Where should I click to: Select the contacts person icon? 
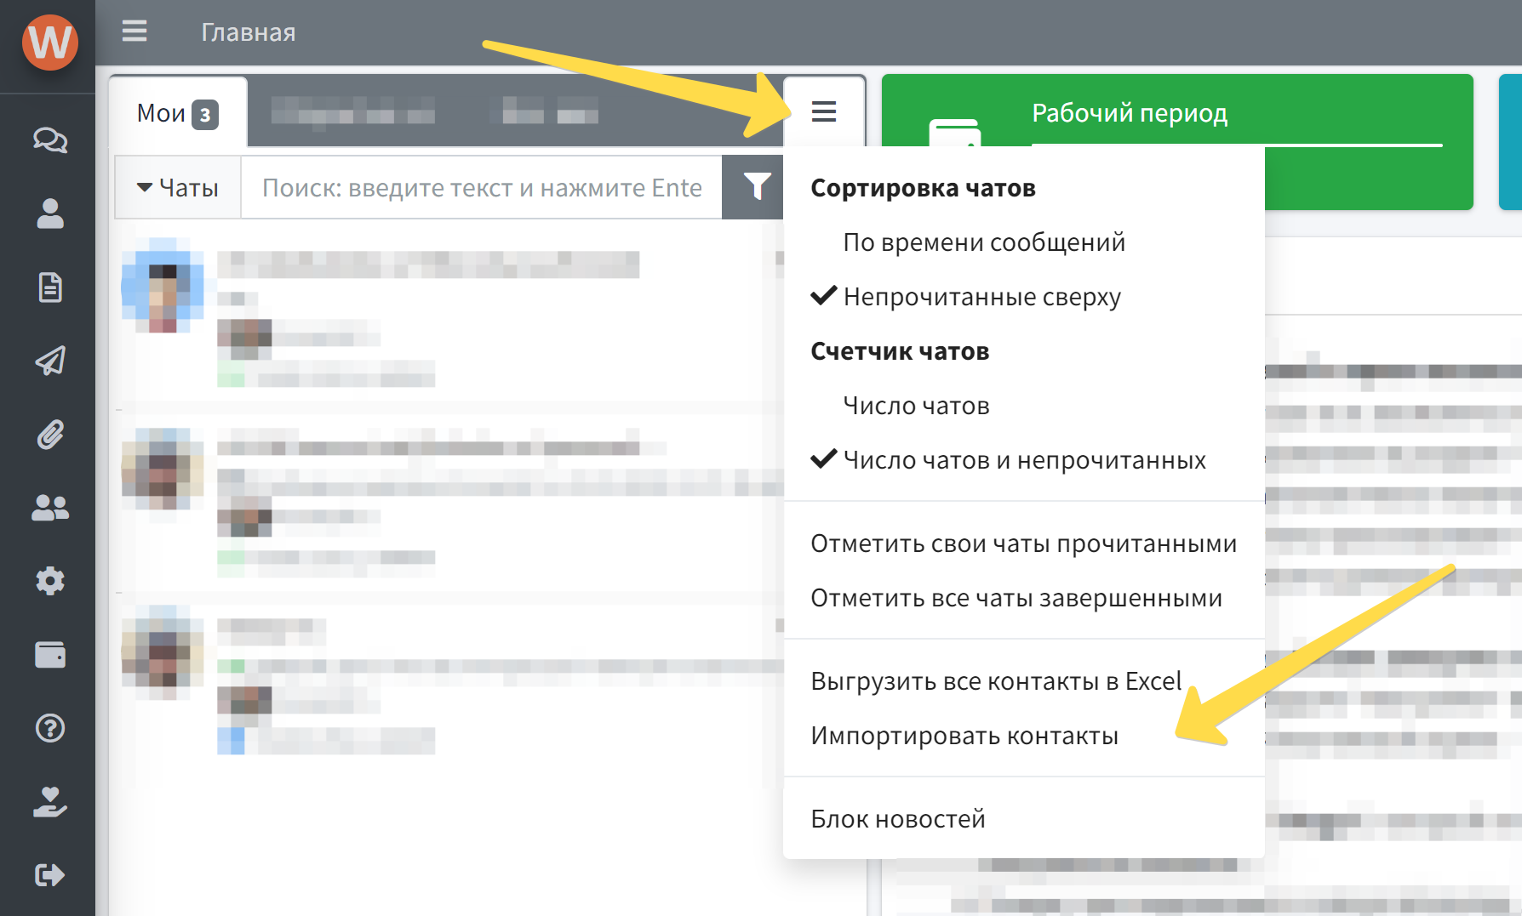point(50,215)
